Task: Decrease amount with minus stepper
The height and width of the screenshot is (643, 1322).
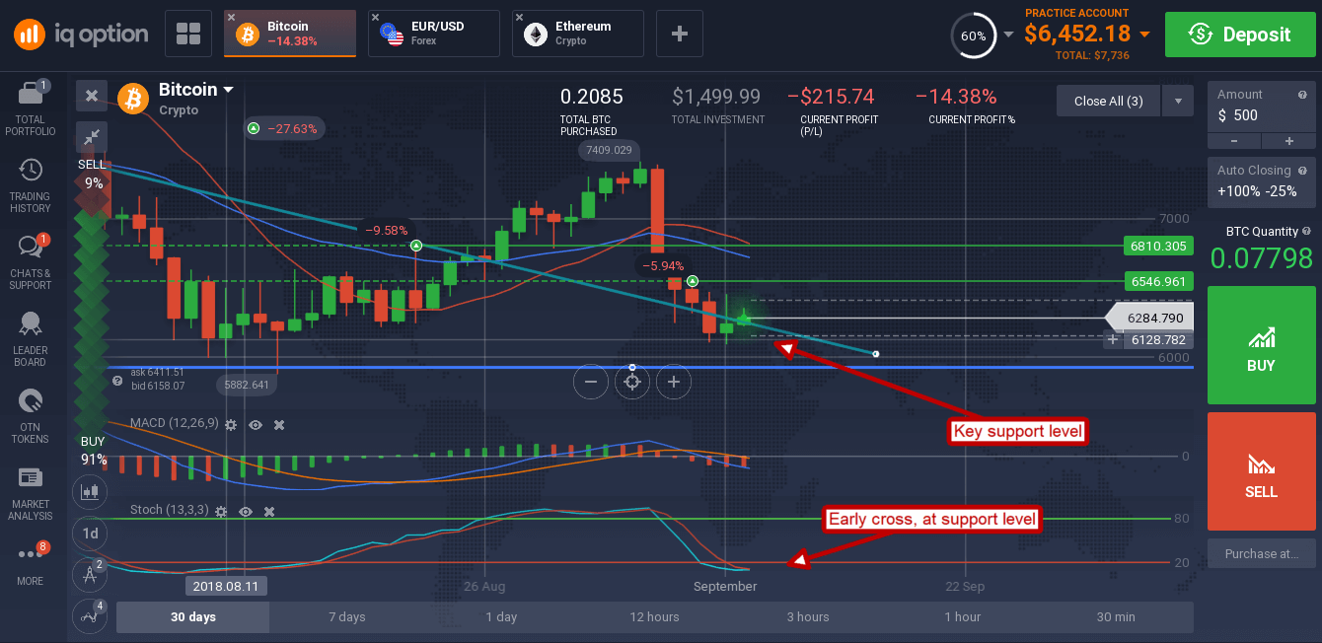Action: (1233, 141)
